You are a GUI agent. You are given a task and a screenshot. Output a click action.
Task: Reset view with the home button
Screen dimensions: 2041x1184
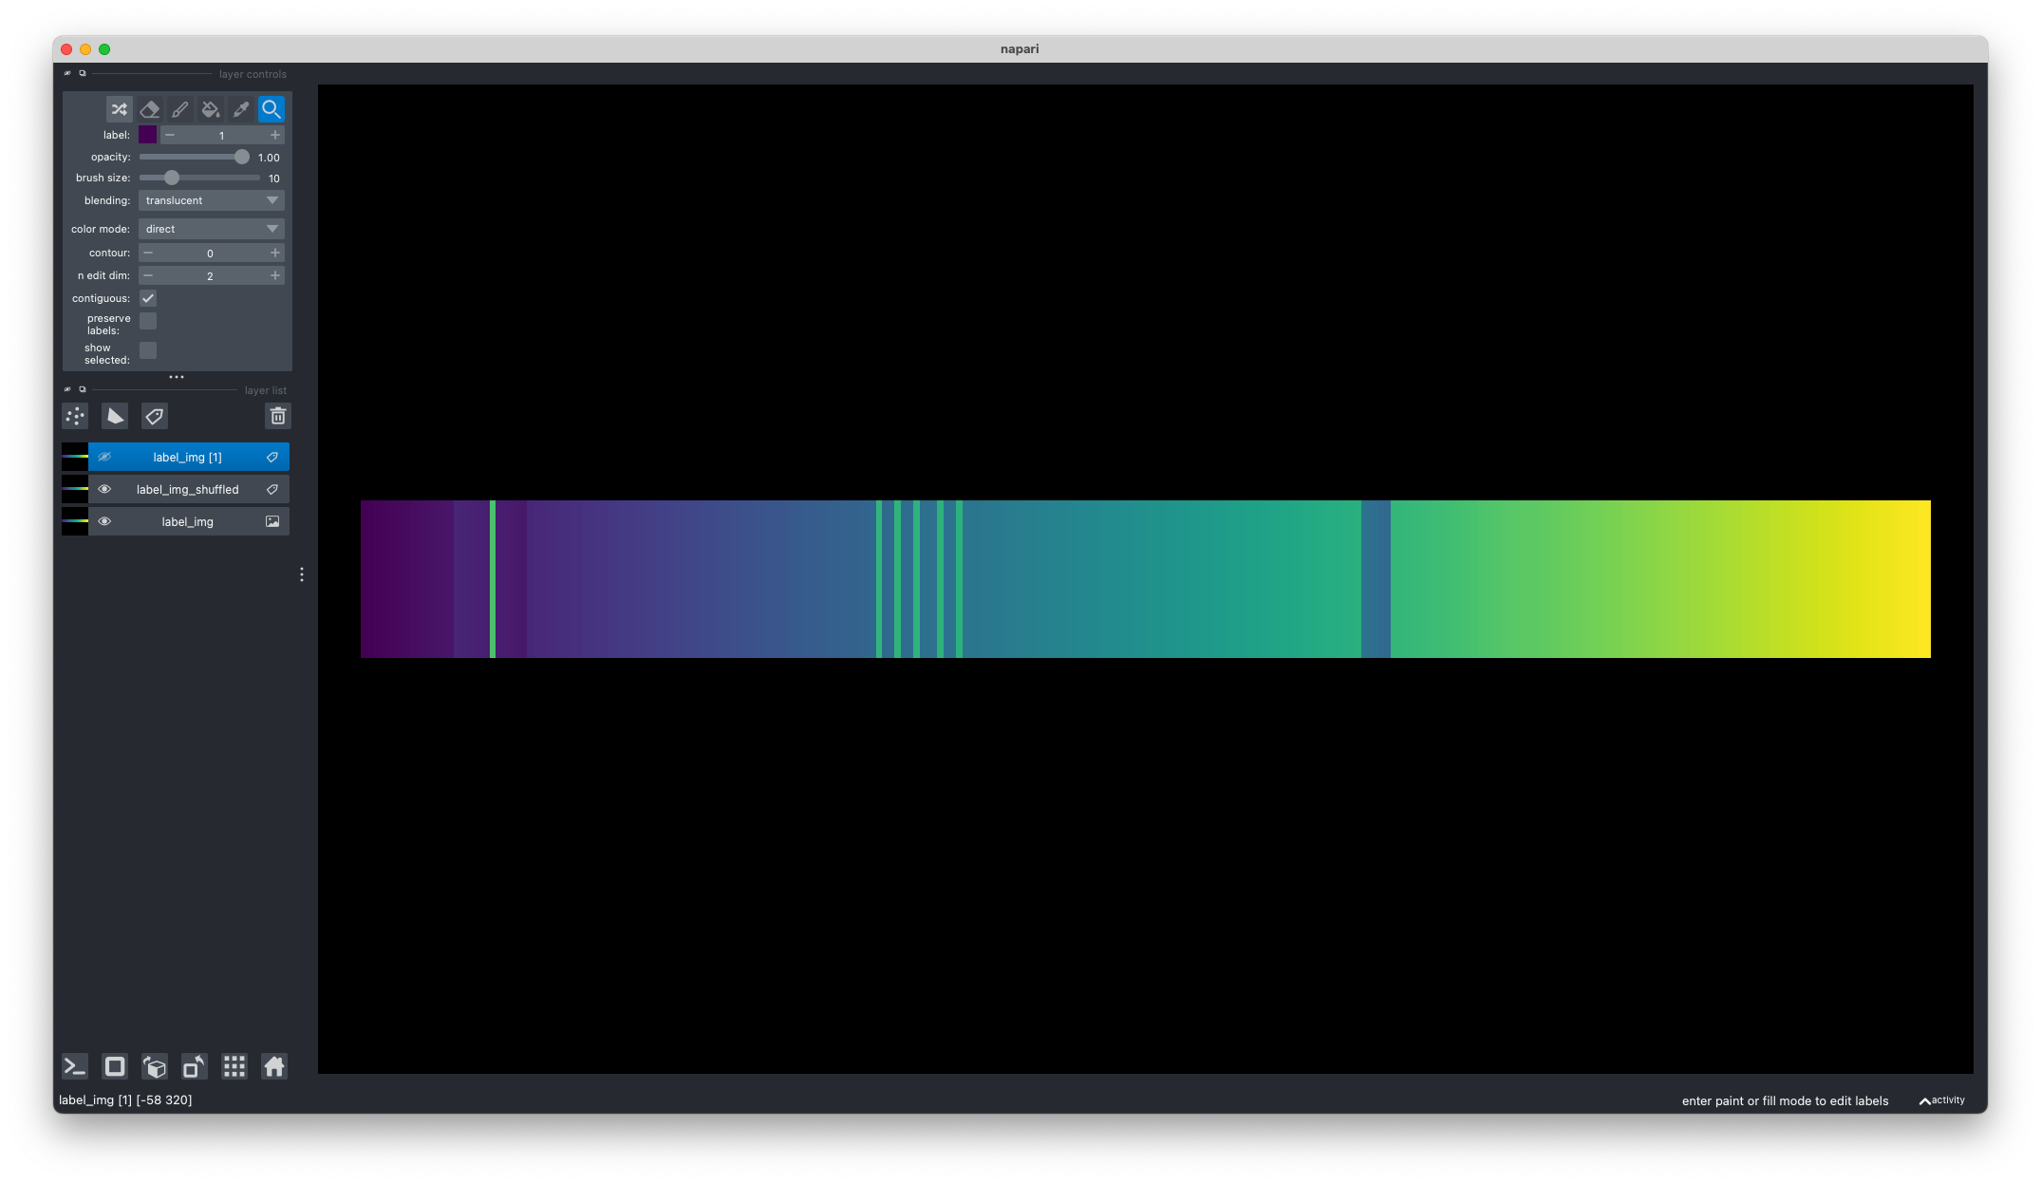click(274, 1066)
